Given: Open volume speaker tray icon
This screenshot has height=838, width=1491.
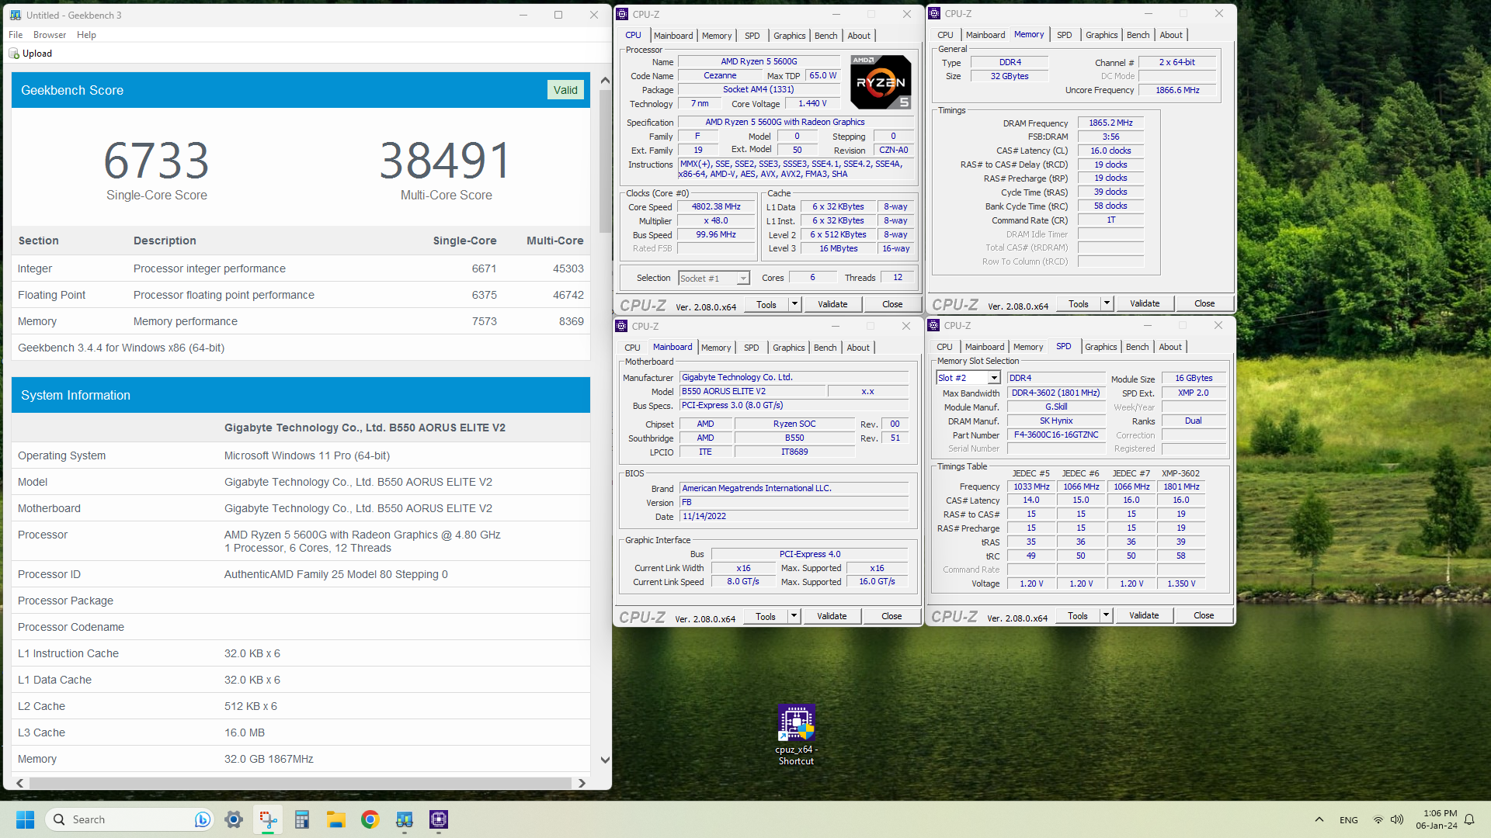Looking at the screenshot, I should point(1397,819).
